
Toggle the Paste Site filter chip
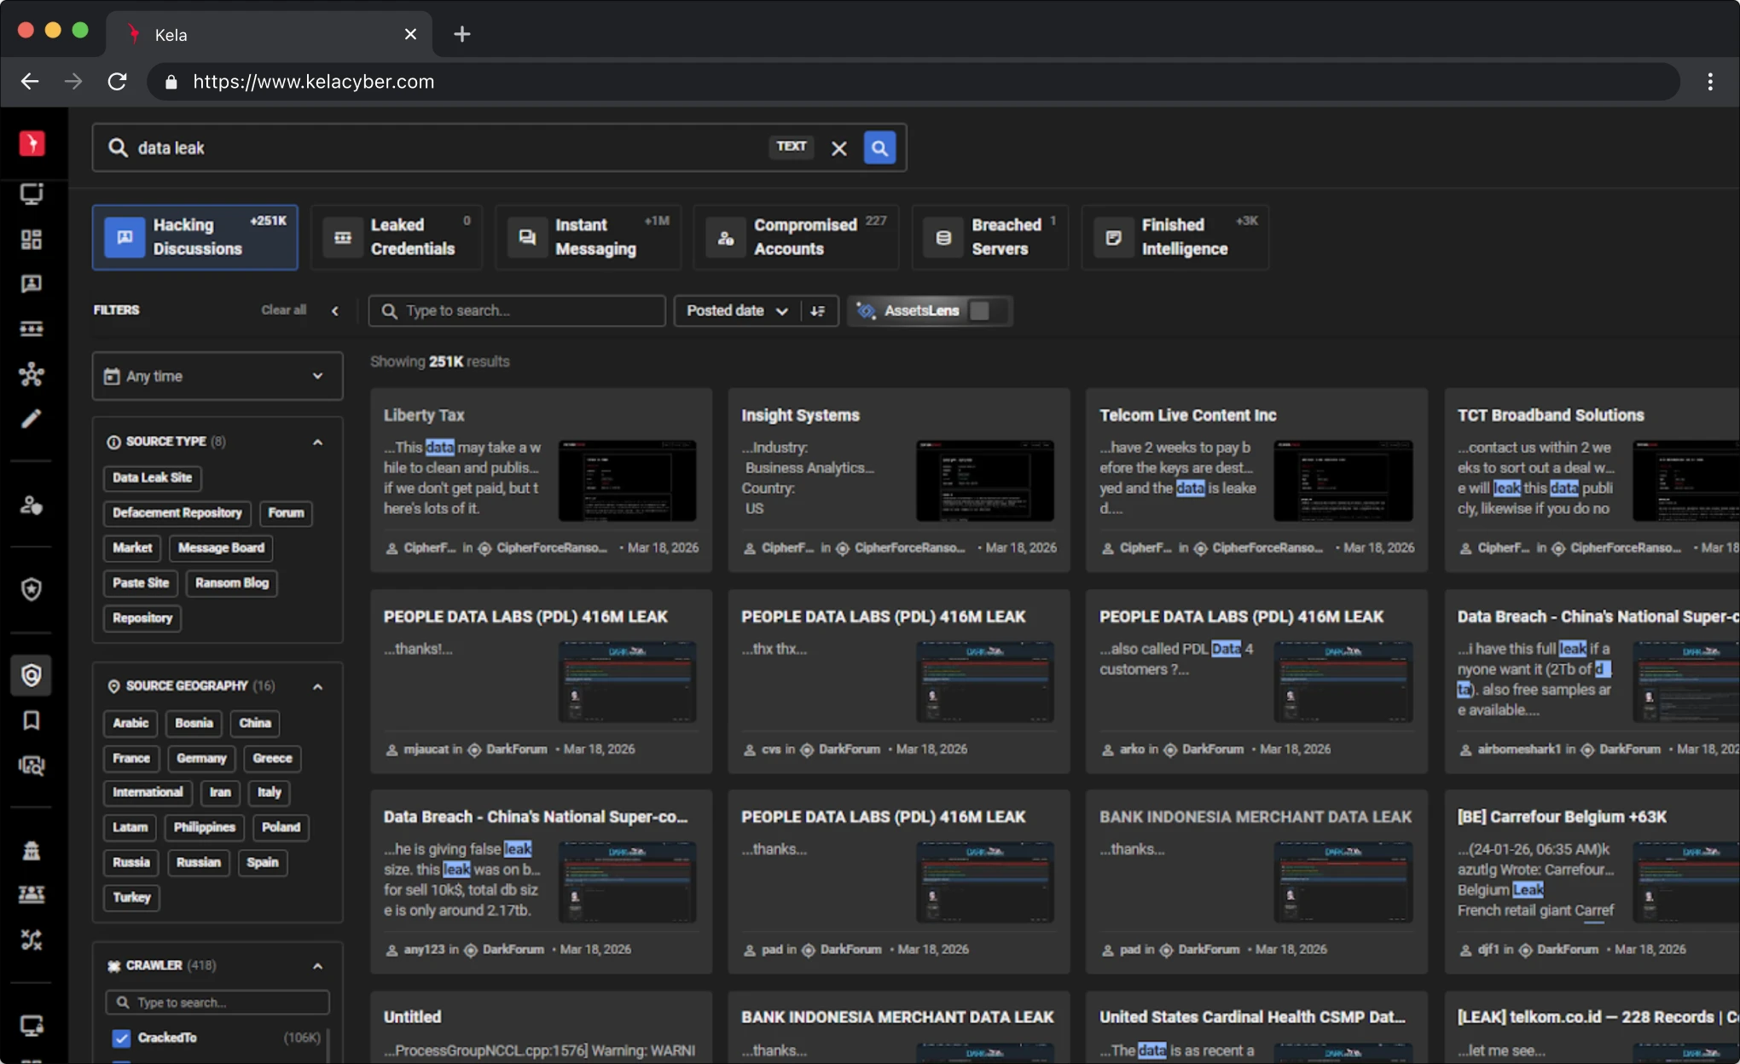tap(141, 583)
